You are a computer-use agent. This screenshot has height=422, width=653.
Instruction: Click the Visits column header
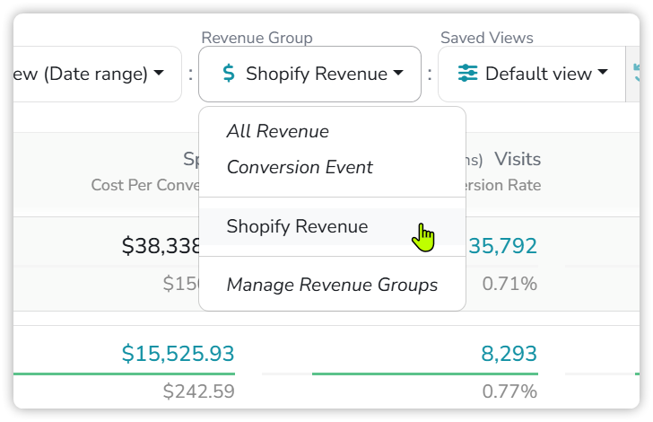pos(518,159)
